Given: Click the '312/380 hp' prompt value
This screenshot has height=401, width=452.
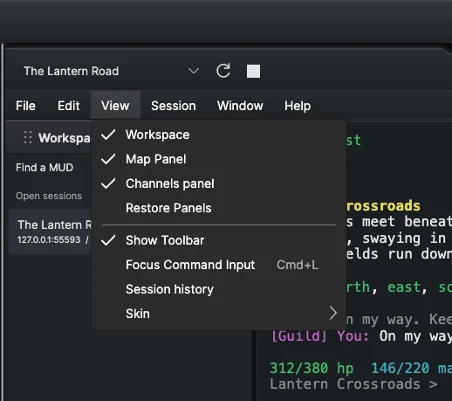Looking at the screenshot, I should coord(312,368).
